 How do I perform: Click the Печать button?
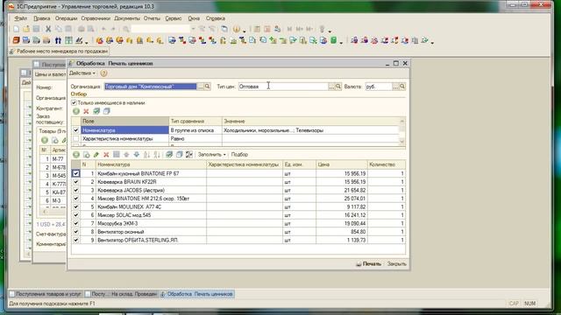pyautogui.click(x=368, y=264)
